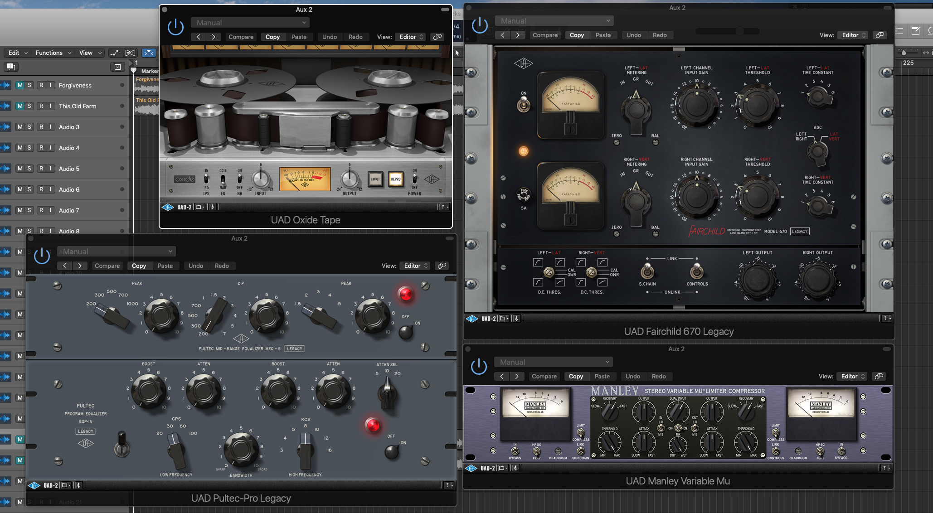Enable input monitoring on Audio 4 track

pos(50,148)
